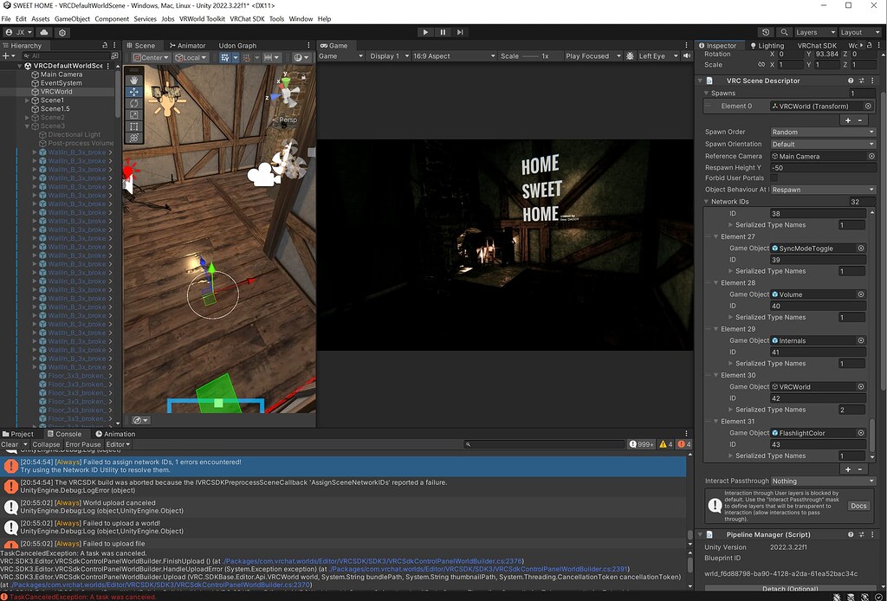Screen dimensions: 887x601
Task: Open the Spawn Order dropdown
Action: [822, 132]
